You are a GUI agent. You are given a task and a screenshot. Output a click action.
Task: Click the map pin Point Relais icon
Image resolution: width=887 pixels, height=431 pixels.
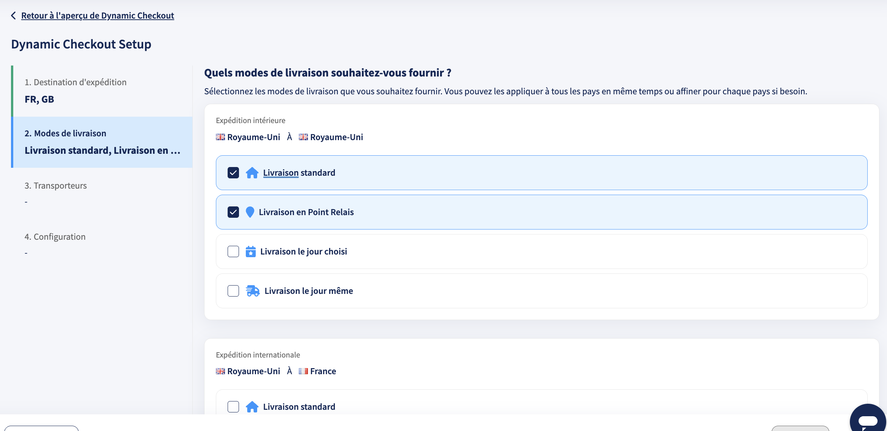click(x=250, y=212)
